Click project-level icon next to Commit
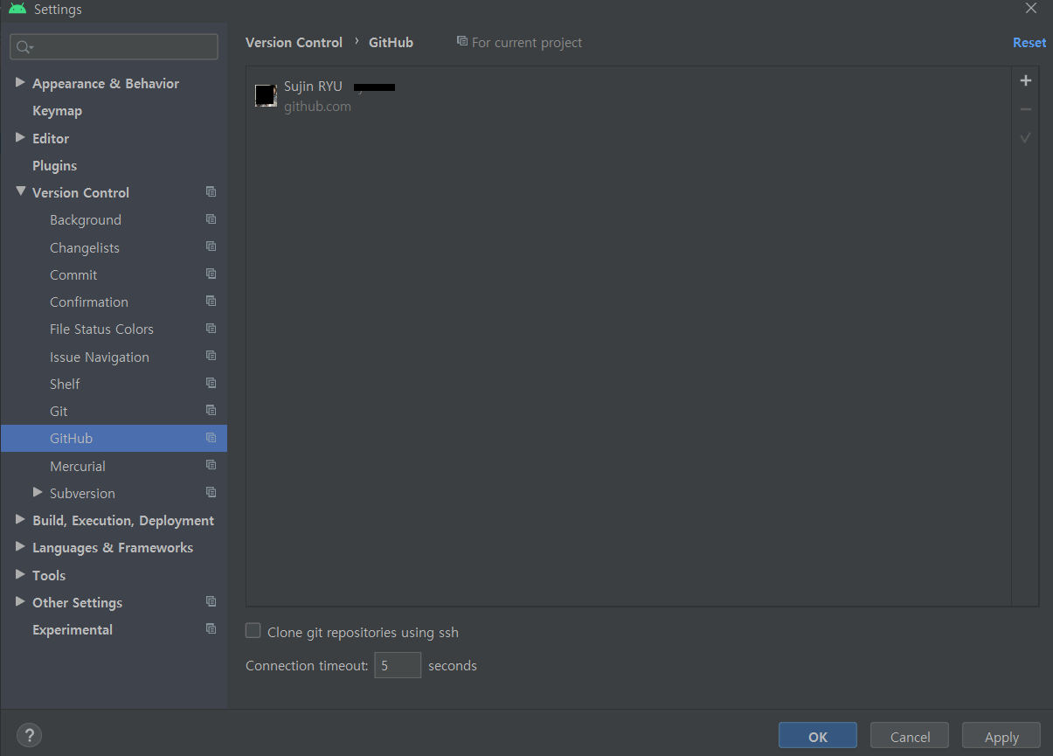This screenshot has width=1053, height=756. 211,274
